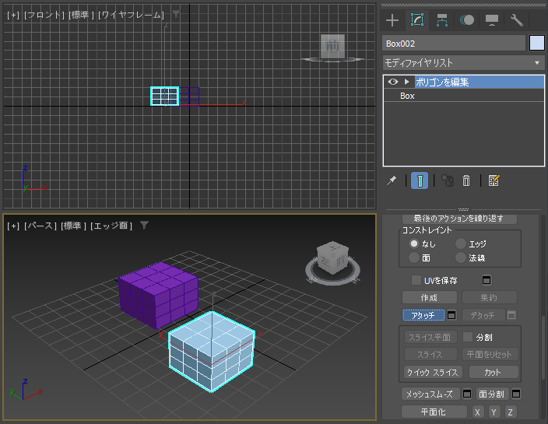
Task: Select the purple box in perspective viewport
Action: coord(158,294)
